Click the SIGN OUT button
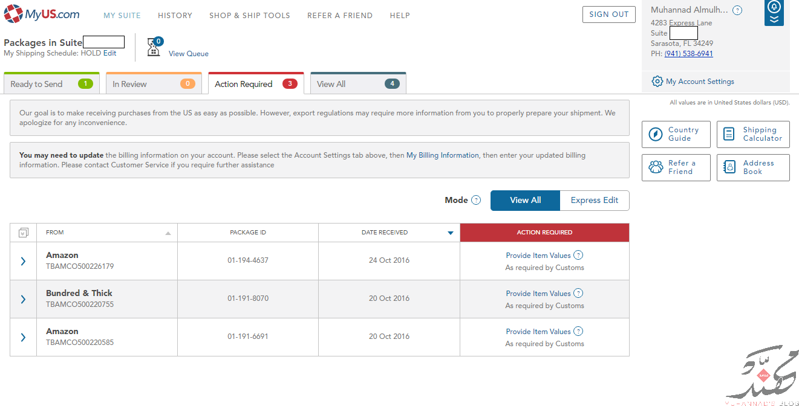 pyautogui.click(x=608, y=14)
